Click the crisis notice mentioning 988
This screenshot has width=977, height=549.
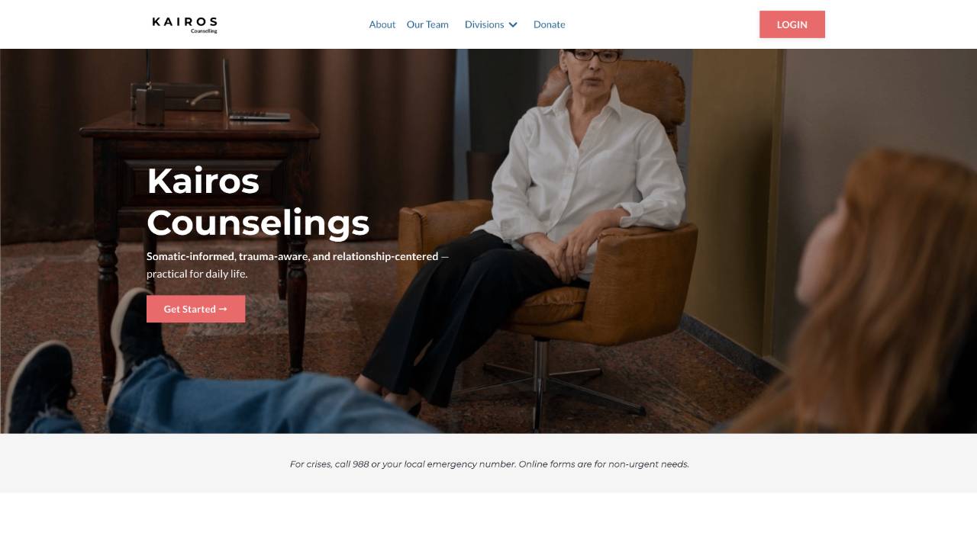coord(489,464)
